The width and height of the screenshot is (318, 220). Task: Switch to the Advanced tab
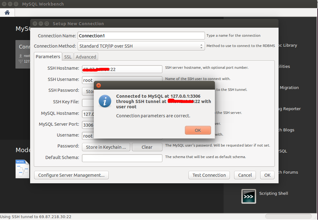coord(86,57)
